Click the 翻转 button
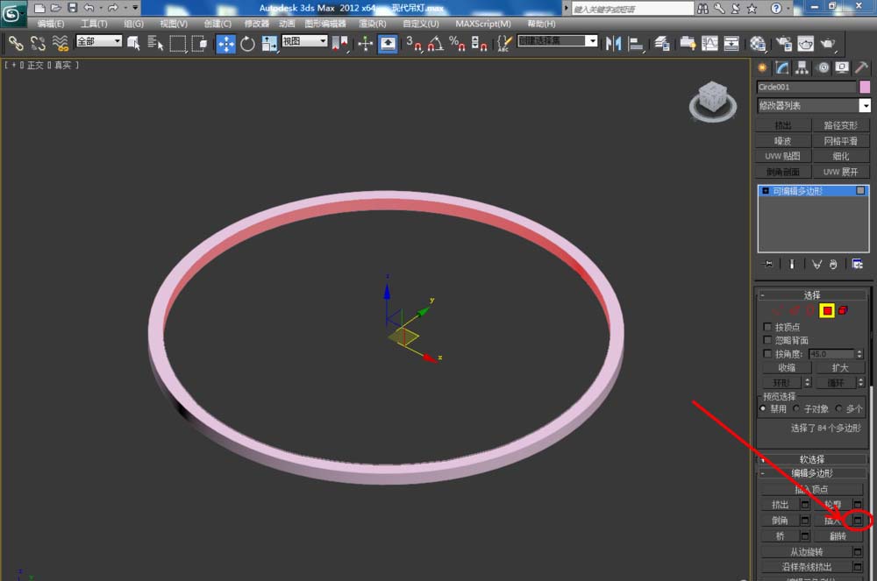Screen dimensions: 877x581 [838, 535]
